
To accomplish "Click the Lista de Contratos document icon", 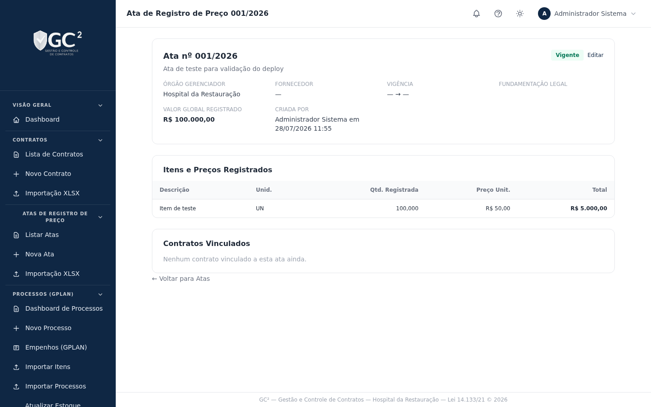I will 16,155.
